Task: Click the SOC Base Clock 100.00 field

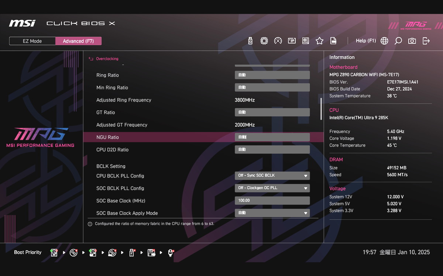Action: pyautogui.click(x=272, y=201)
